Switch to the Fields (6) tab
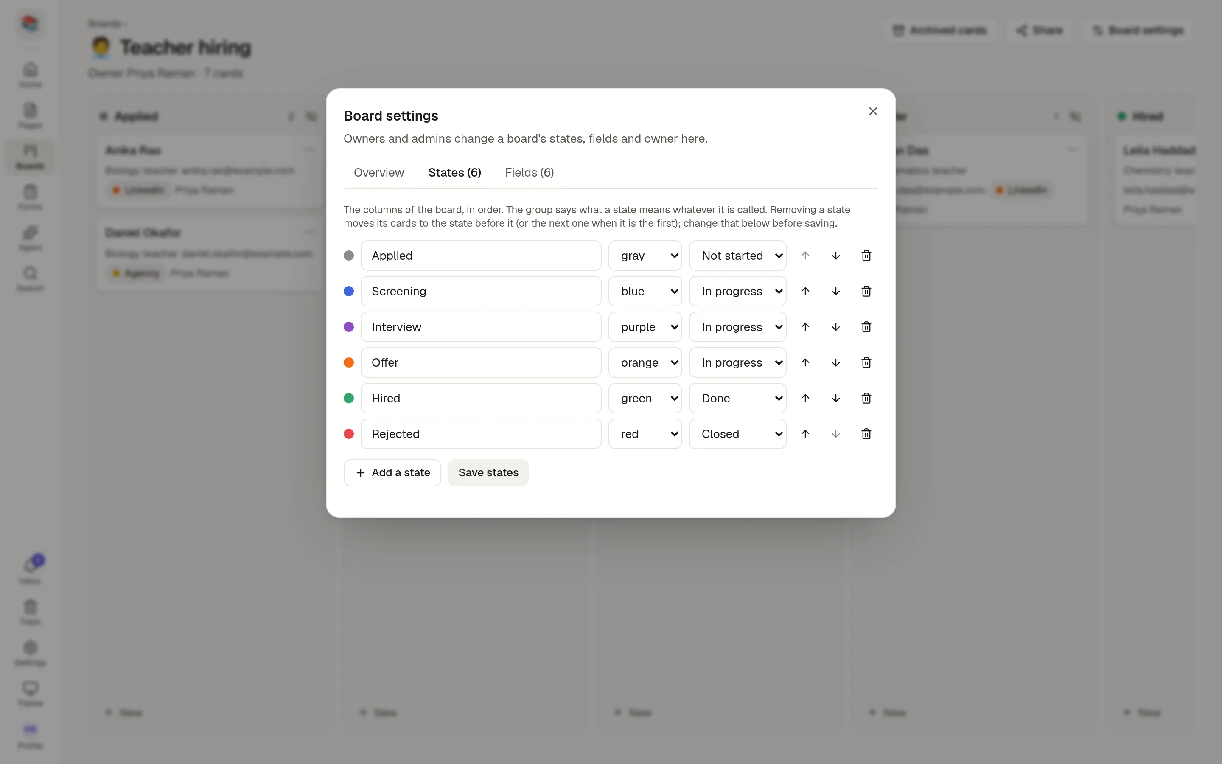The image size is (1222, 764). pos(529,173)
